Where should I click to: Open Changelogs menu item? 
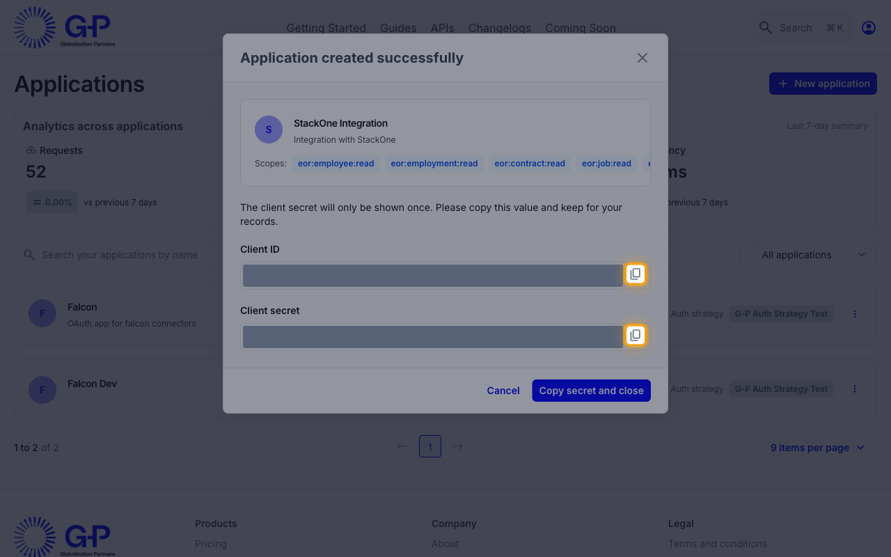[x=499, y=28]
